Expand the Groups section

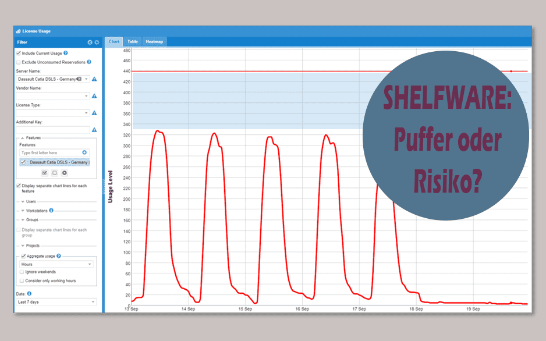click(x=23, y=219)
